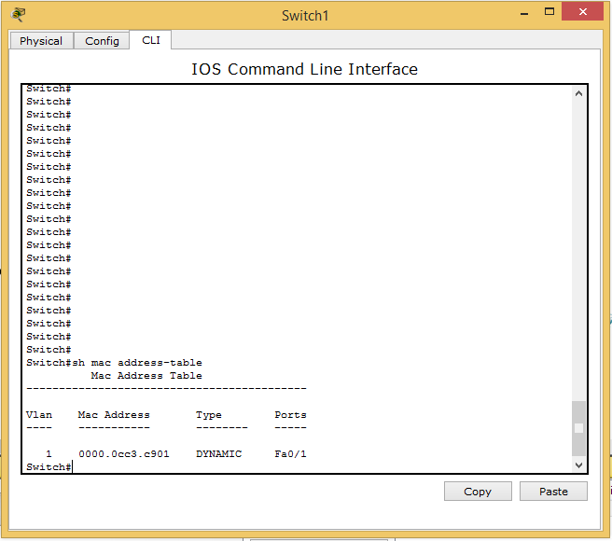This screenshot has height=541, width=612.
Task: Click the terminal scrollbar up arrow
Action: coord(578,93)
